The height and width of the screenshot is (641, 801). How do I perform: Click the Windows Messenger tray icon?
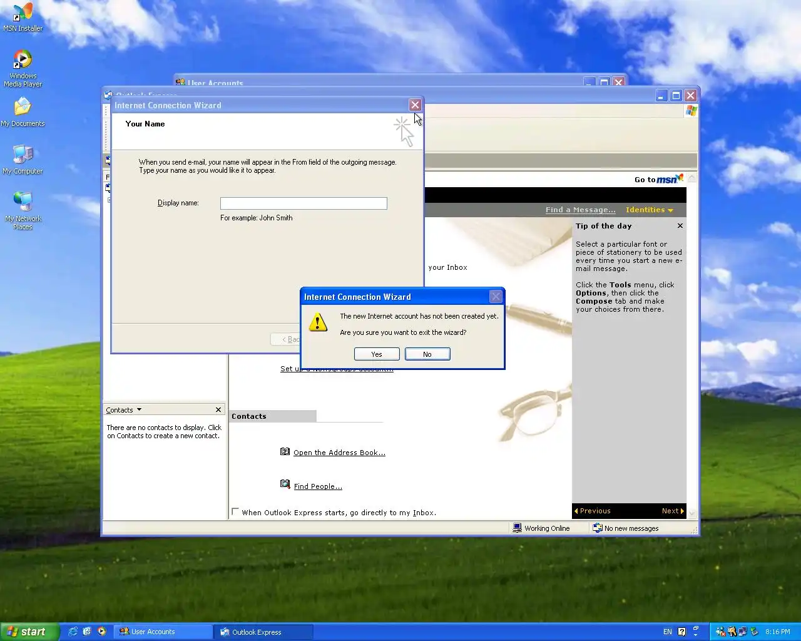(720, 632)
